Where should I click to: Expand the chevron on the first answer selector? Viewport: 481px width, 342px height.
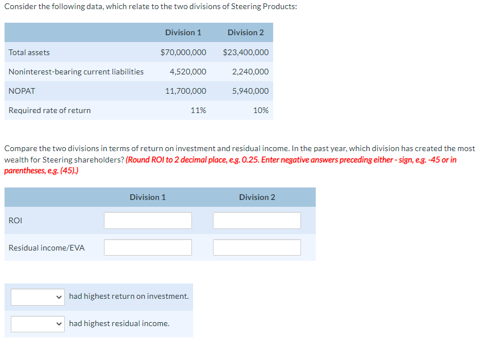click(59, 297)
